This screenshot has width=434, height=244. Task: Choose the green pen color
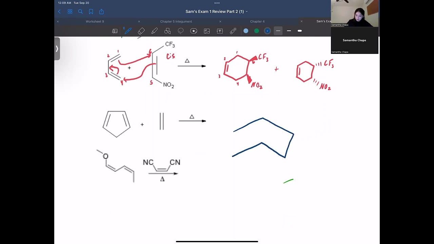click(257, 31)
